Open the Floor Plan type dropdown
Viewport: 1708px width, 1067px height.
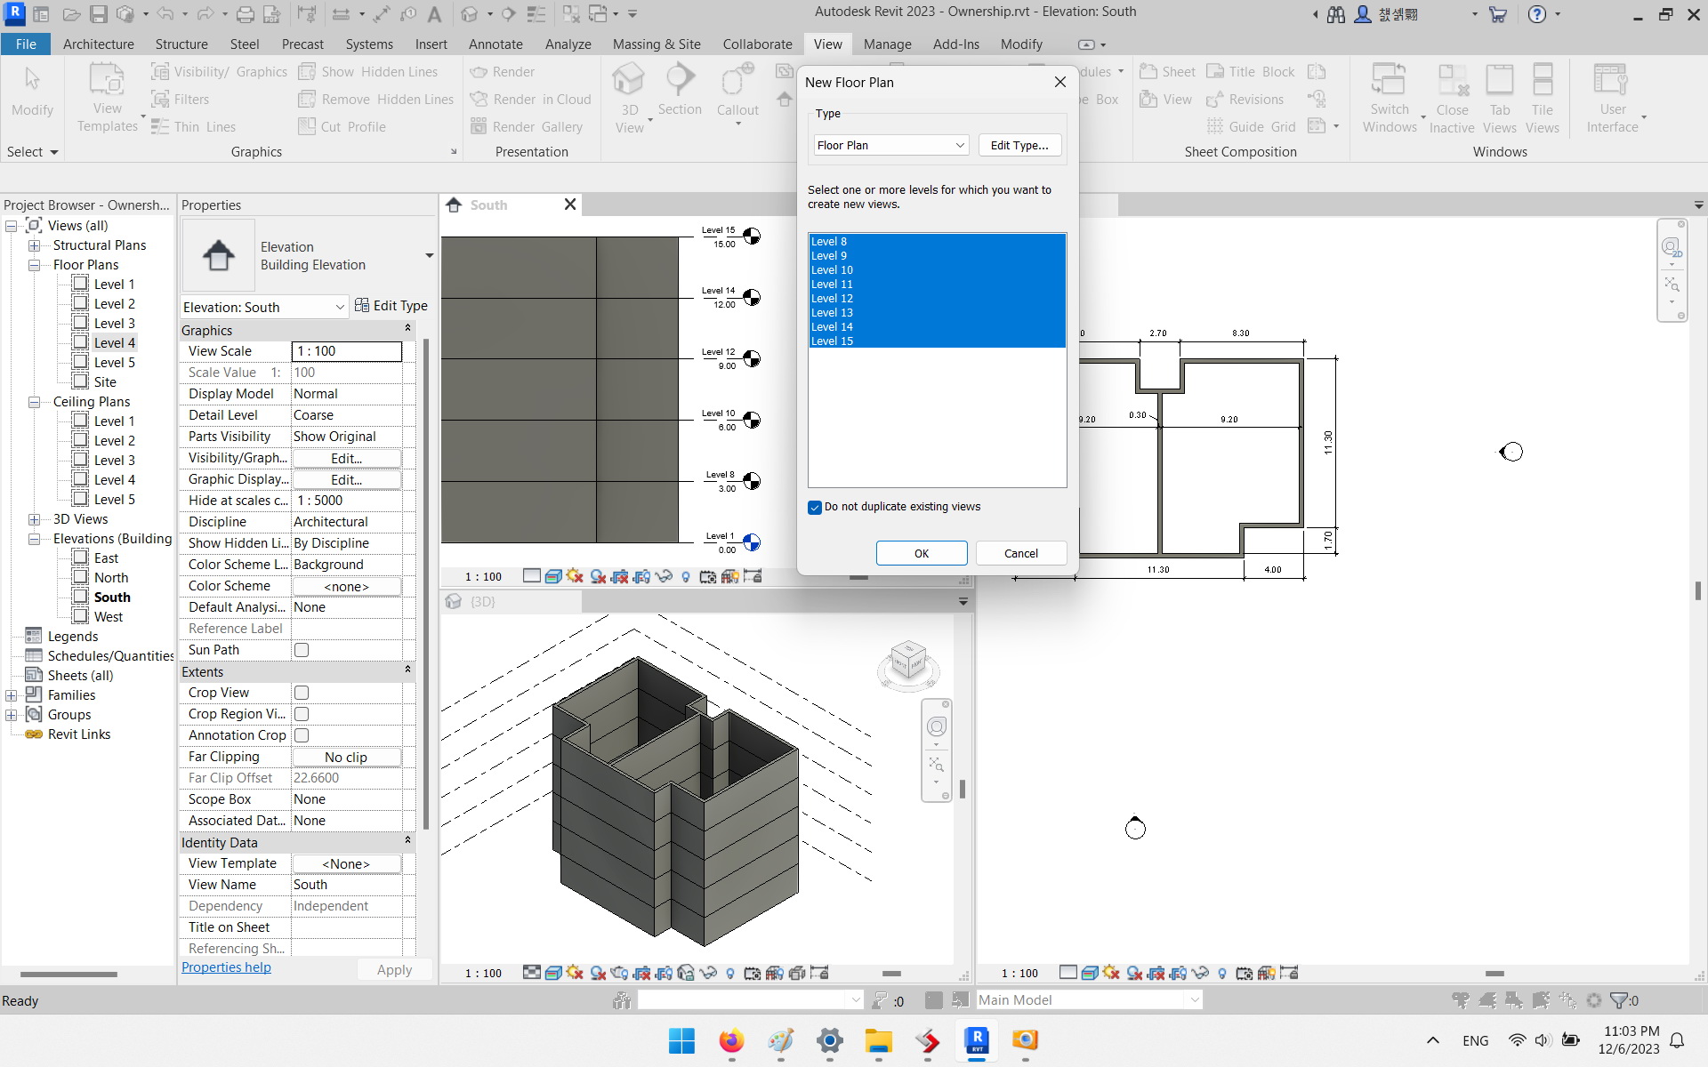click(x=959, y=145)
